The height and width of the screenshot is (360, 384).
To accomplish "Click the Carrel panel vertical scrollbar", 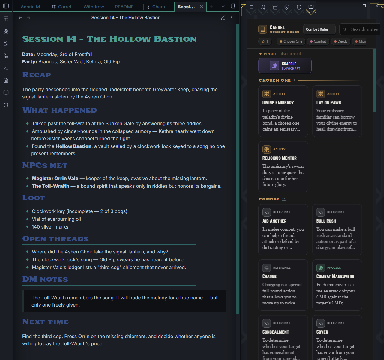I will [374, 80].
